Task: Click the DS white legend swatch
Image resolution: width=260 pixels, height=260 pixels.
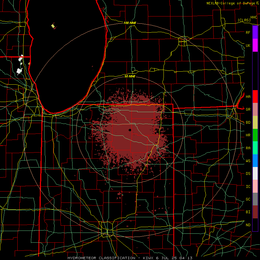Action: tap(255, 173)
